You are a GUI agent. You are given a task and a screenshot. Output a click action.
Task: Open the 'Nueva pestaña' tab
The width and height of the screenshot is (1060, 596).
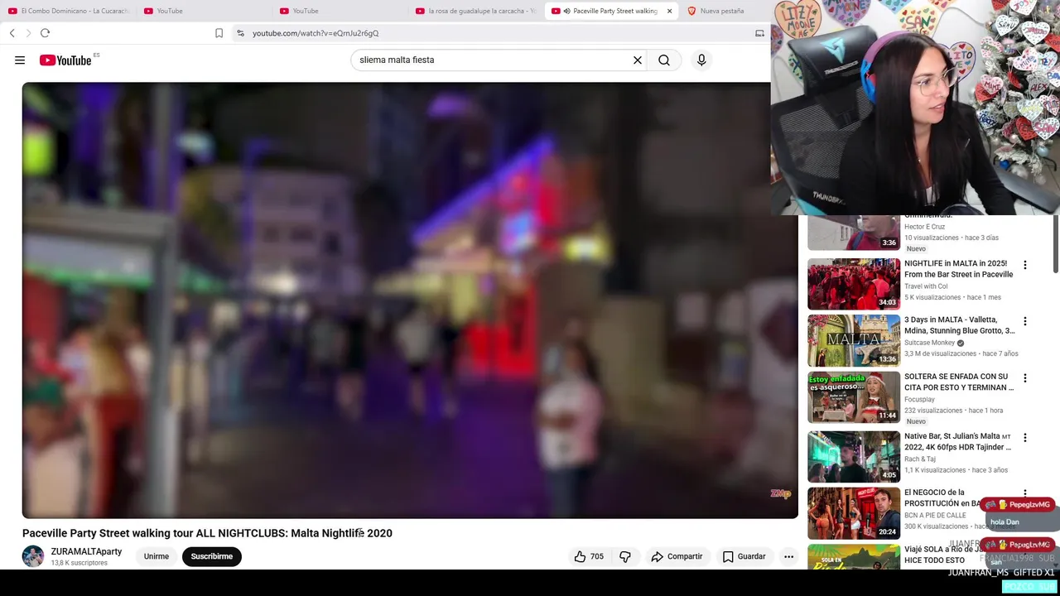(x=722, y=11)
